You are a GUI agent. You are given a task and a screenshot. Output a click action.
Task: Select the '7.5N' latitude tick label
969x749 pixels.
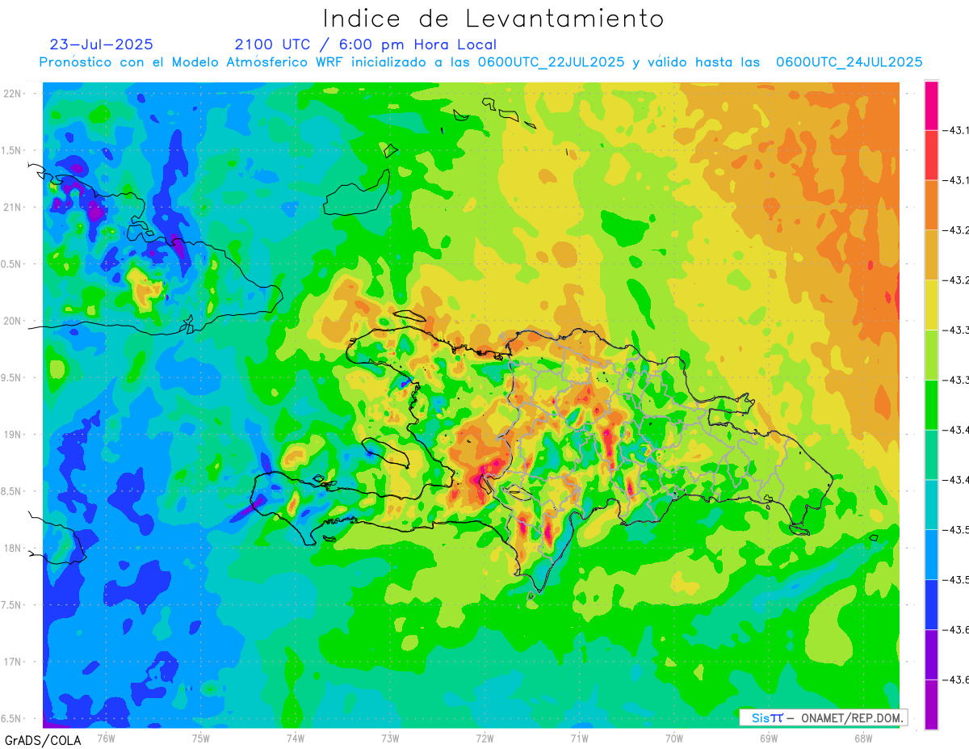pyautogui.click(x=12, y=604)
